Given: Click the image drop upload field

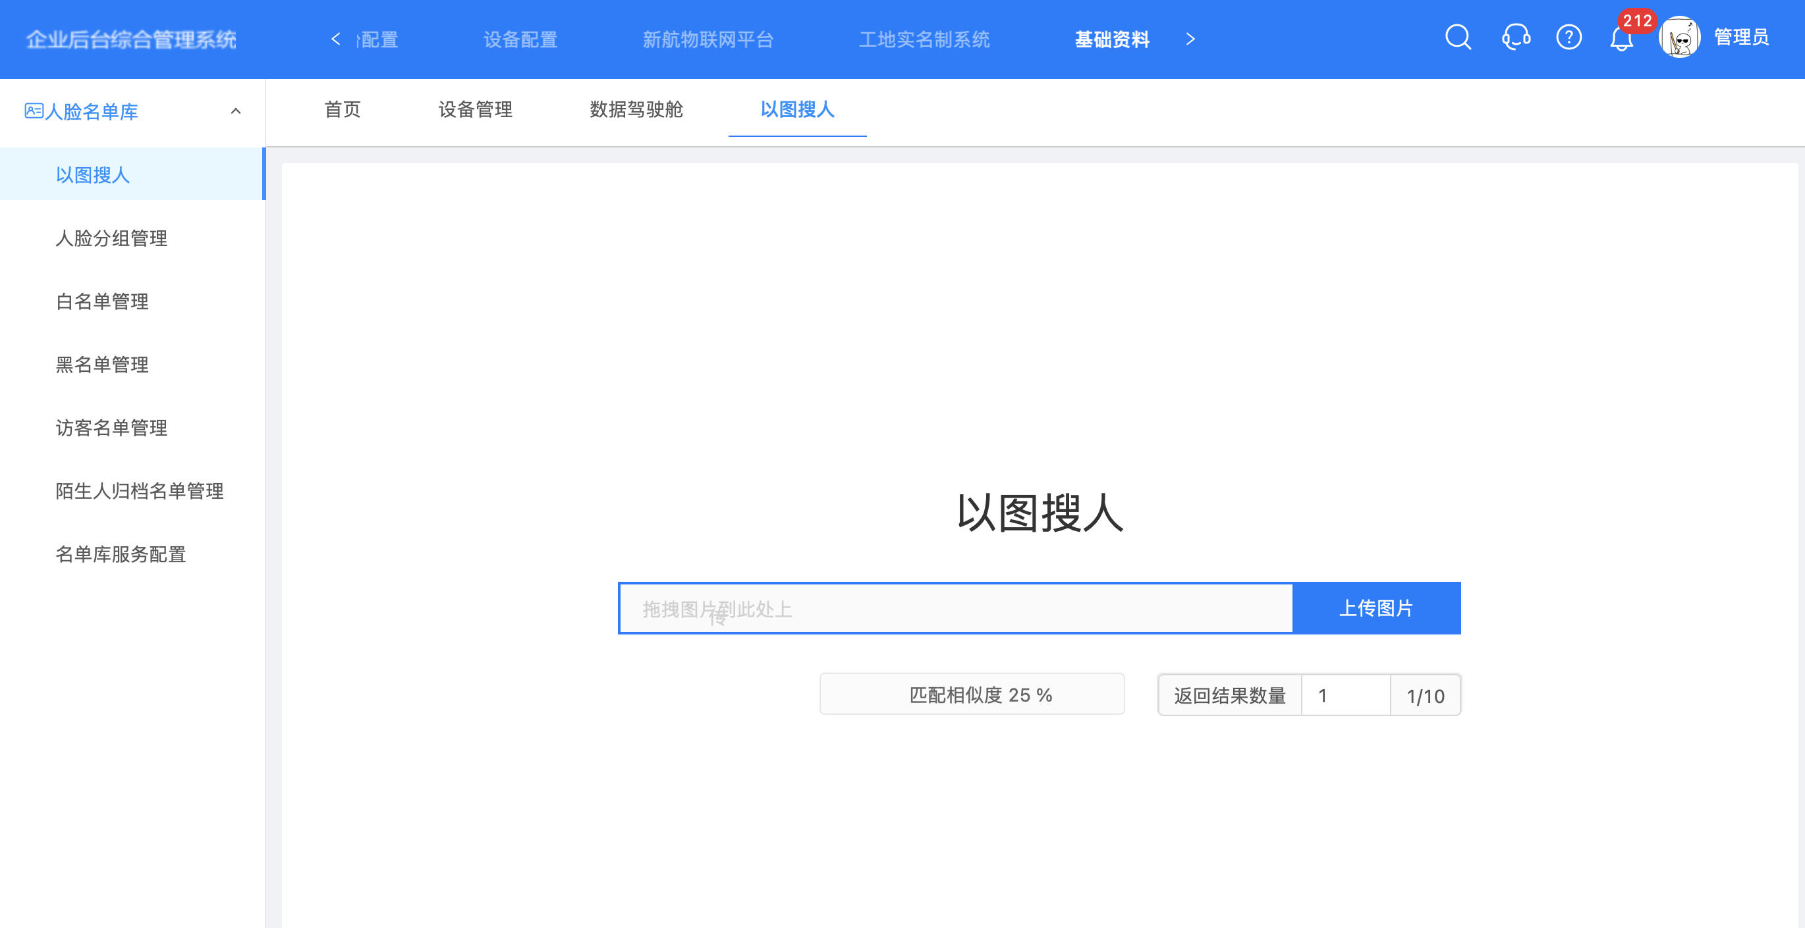Looking at the screenshot, I should click(x=956, y=608).
